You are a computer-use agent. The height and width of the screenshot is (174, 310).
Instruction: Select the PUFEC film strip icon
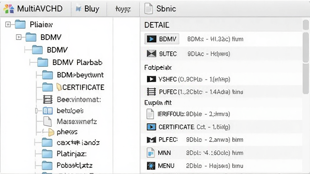151,92
